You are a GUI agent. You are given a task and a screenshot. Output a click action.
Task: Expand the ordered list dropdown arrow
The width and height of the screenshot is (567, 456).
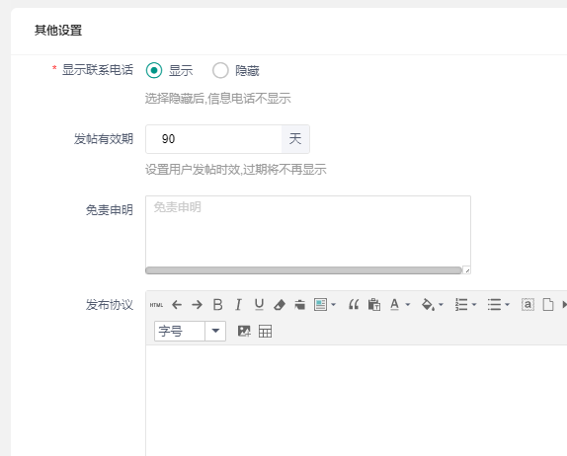click(474, 305)
